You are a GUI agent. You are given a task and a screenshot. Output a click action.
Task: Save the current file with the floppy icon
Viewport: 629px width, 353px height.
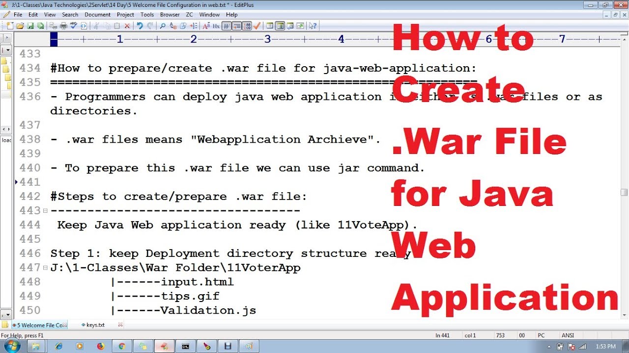point(30,25)
